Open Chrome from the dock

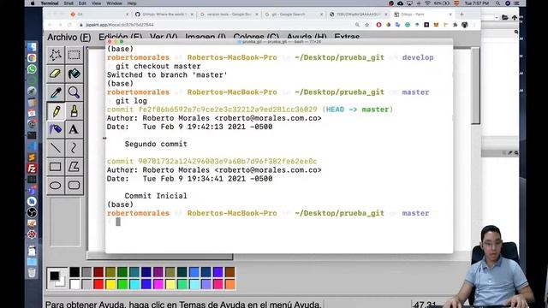[32, 58]
